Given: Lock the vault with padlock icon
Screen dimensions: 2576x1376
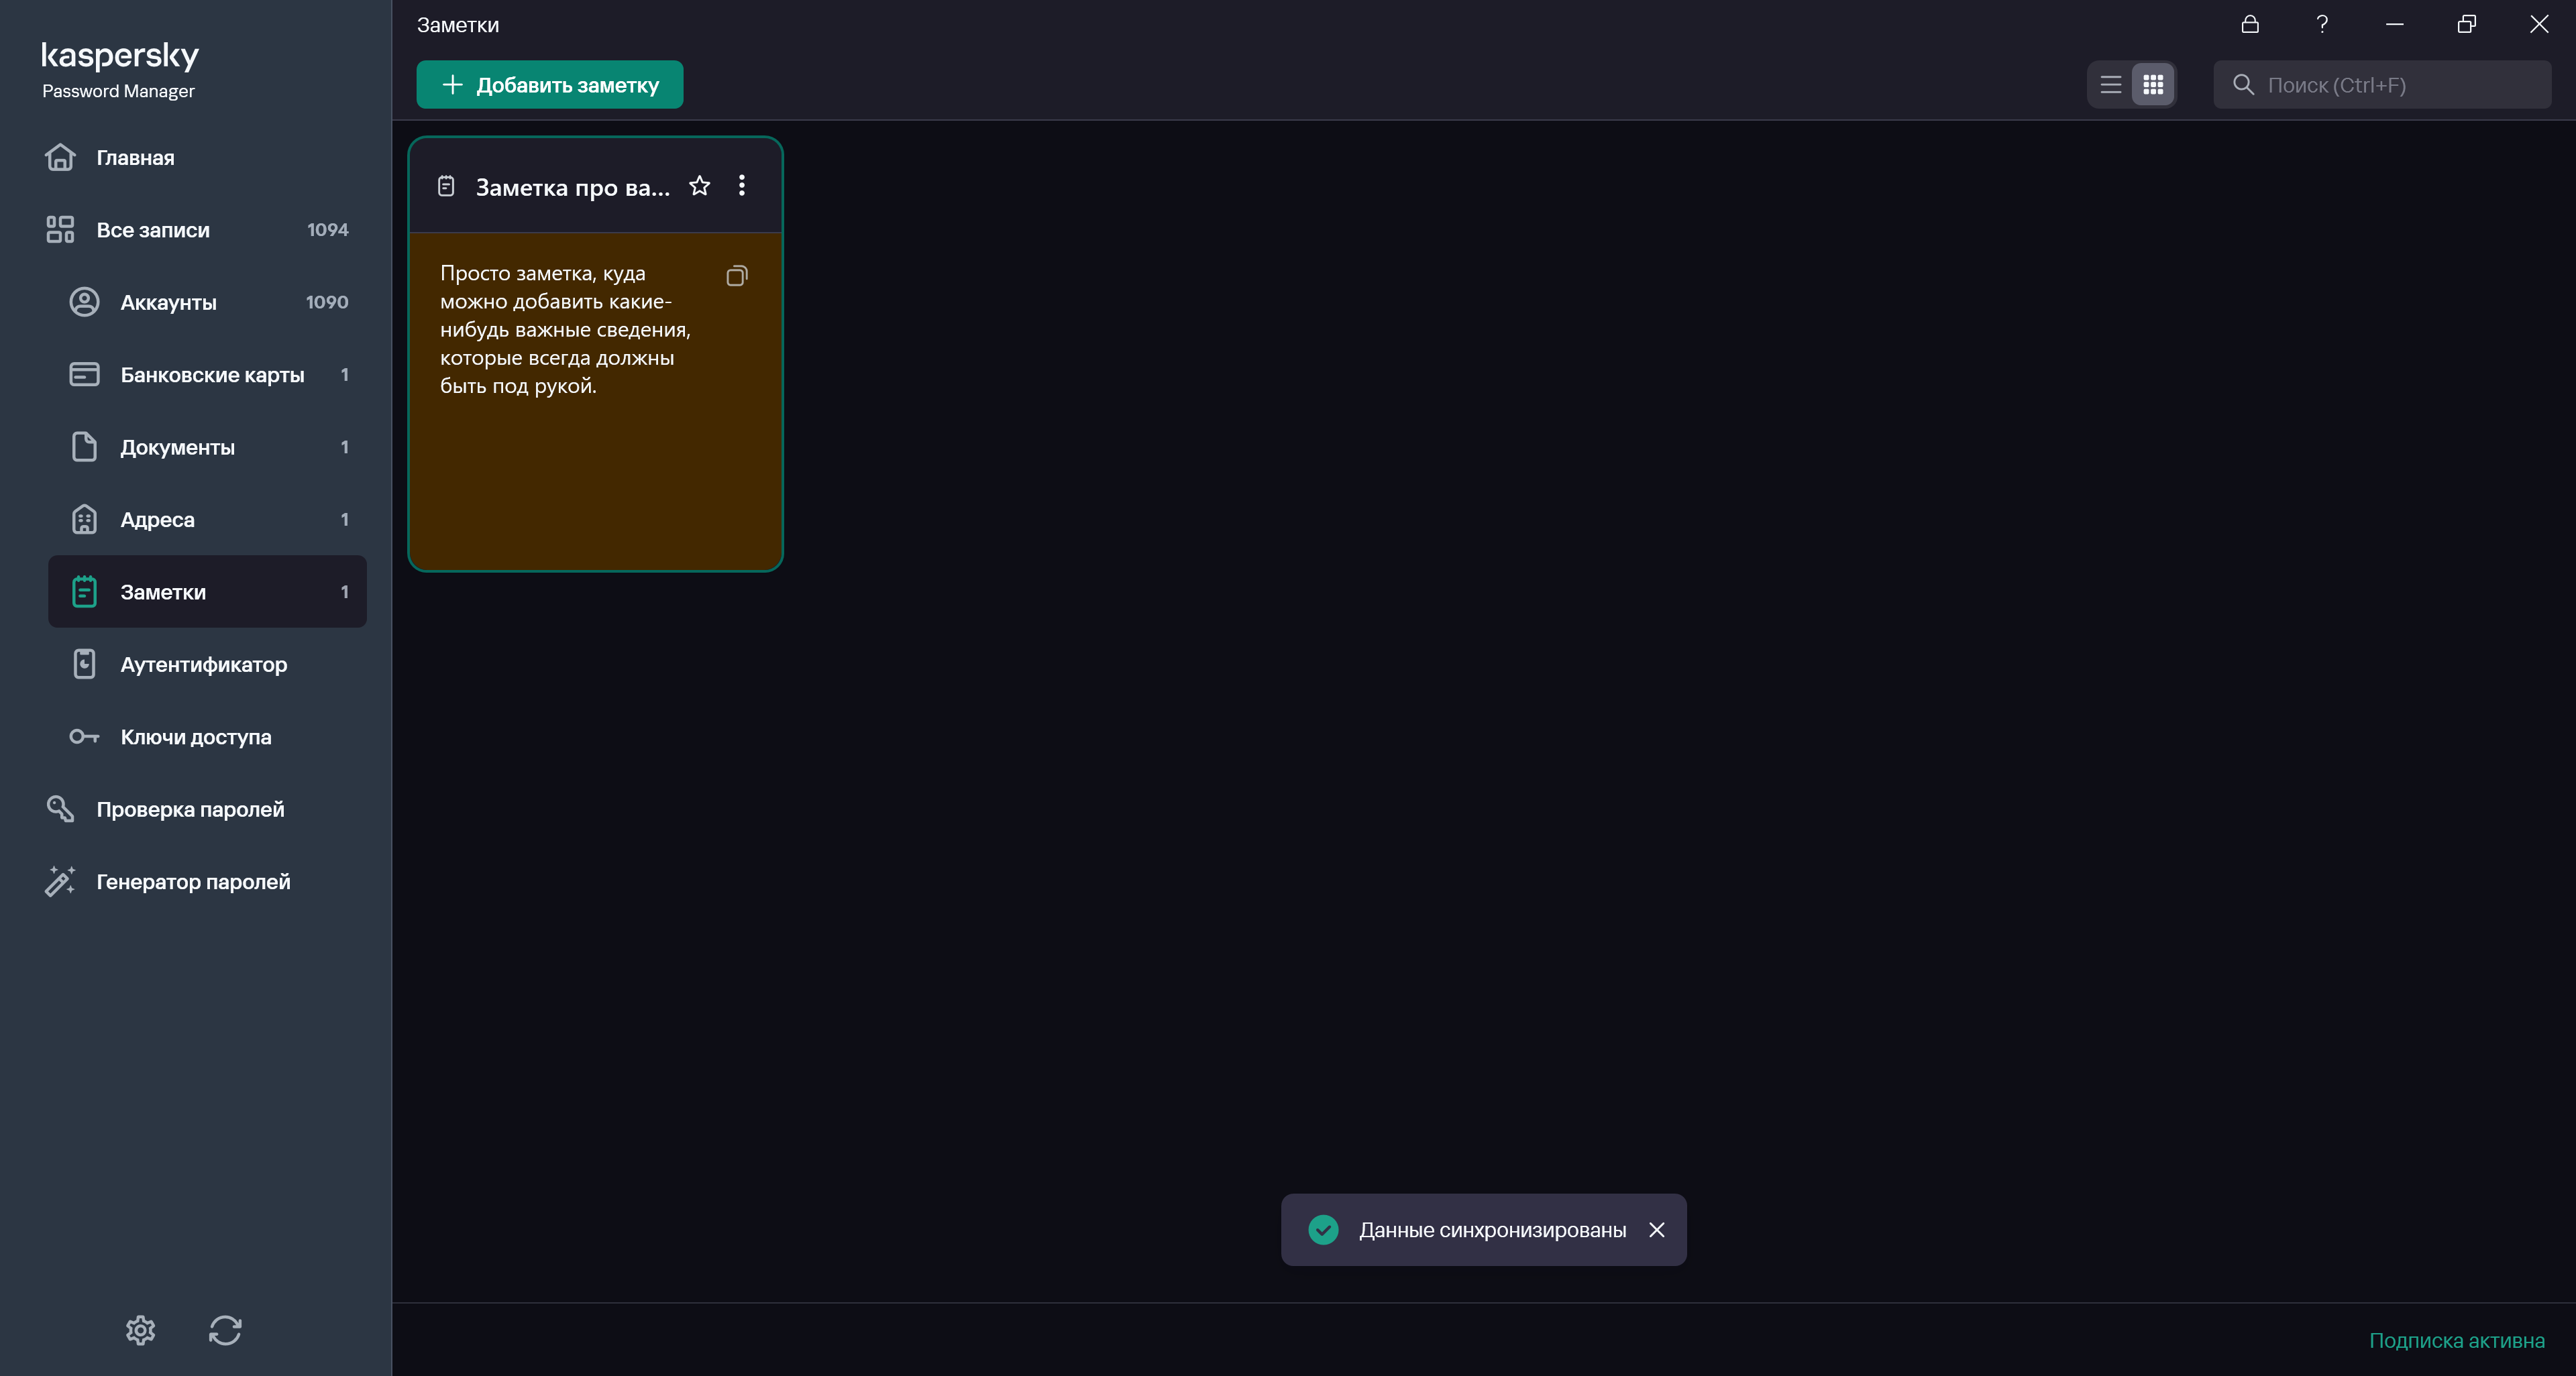Looking at the screenshot, I should [2250, 24].
